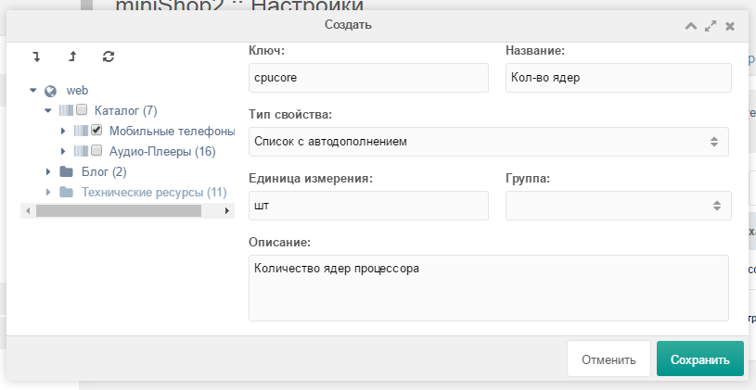756x390 pixels.
Task: Click the Тип свойства label
Action: point(290,115)
